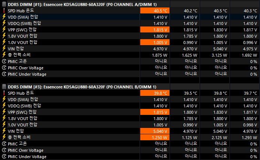Click highlighted 1.815 V VPP value of DIMM #1
Viewport: 260px width, 160px height.
[155, 30]
